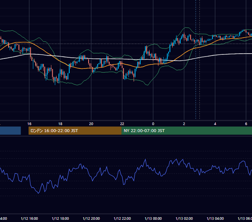The image size is (252, 222).
Task: Click hour label 18 on the chart axis
Action: point(60,124)
